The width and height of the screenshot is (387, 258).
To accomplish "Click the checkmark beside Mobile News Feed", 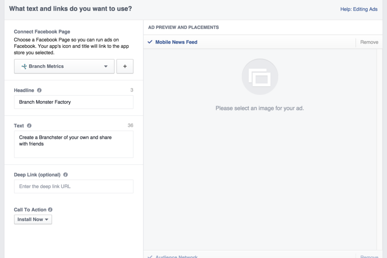I will pos(150,42).
